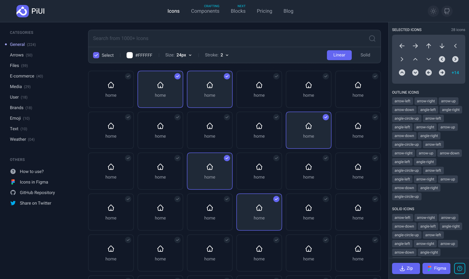Uncheck the Select checkbox
The image size is (469, 279).
tap(96, 55)
